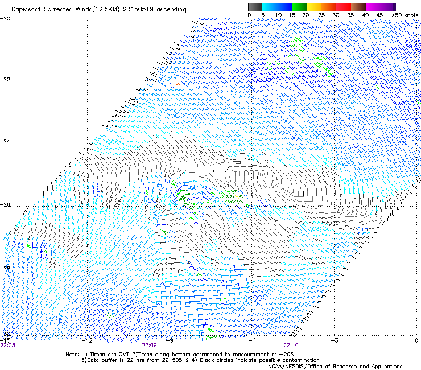421x370 pixels.
Task: Click the '-3' longitude axis label
Action: [335, 340]
